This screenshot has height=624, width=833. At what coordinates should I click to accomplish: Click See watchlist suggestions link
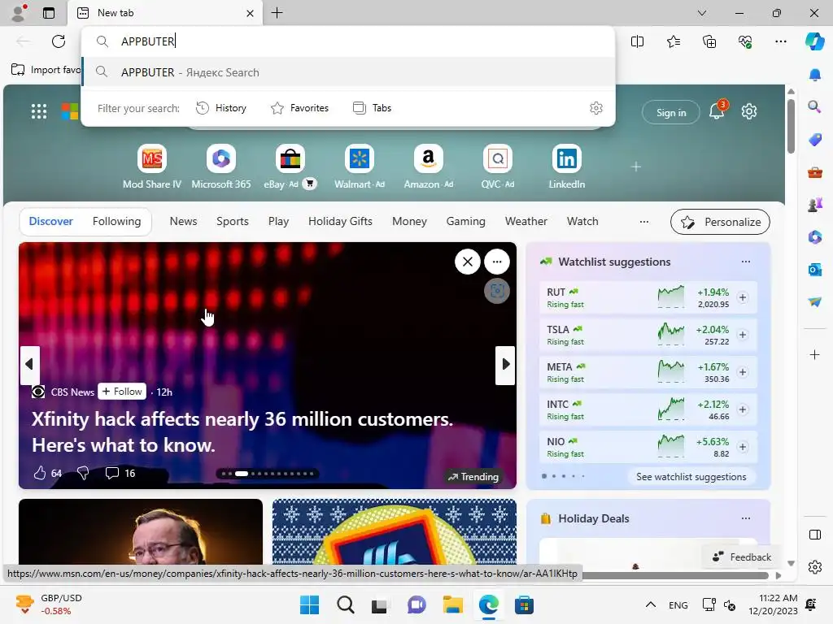pyautogui.click(x=691, y=476)
